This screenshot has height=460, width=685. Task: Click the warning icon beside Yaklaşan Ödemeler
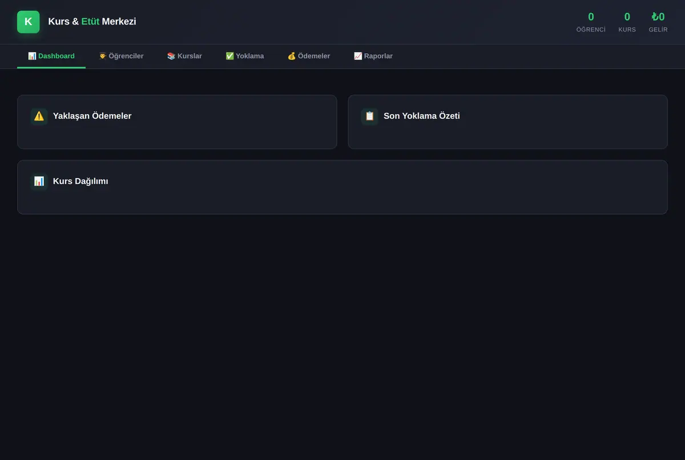(39, 116)
